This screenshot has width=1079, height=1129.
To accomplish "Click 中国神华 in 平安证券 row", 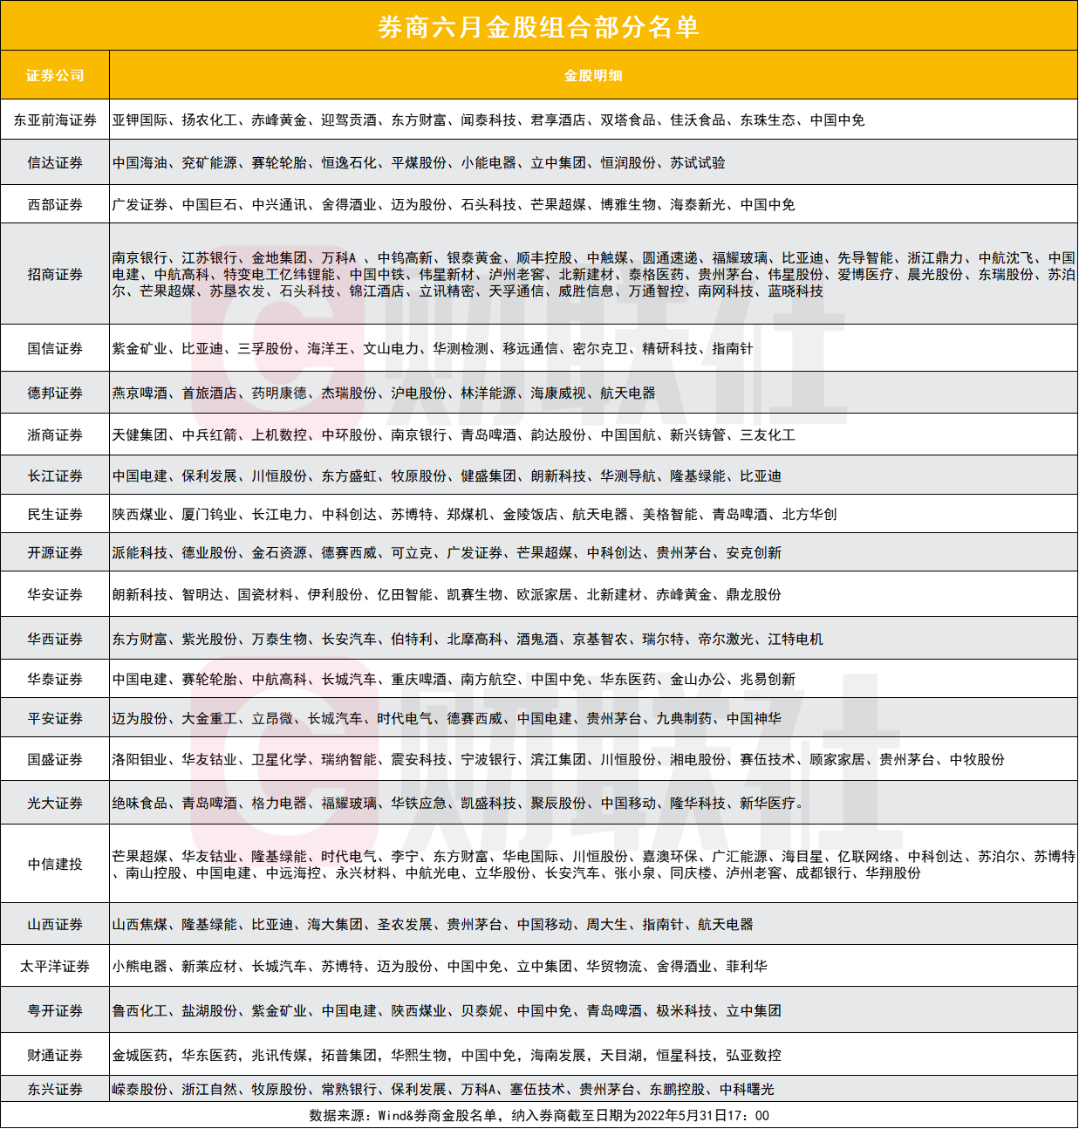I will coord(754,719).
